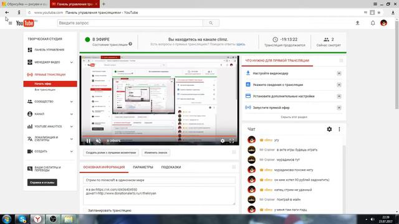The height and width of the screenshot is (224, 399).
Task: Click the Panel Upravleniya dashboard icon
Action: pos(30,50)
